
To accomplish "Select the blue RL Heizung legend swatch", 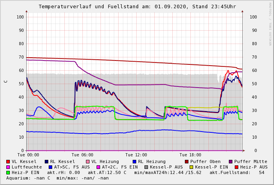I will click(x=134, y=161).
